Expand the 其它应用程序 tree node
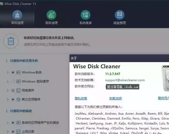 click(x=8, y=99)
